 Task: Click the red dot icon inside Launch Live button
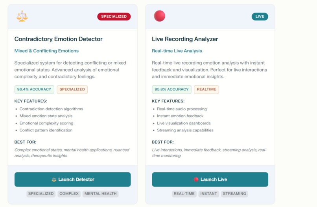196,179
